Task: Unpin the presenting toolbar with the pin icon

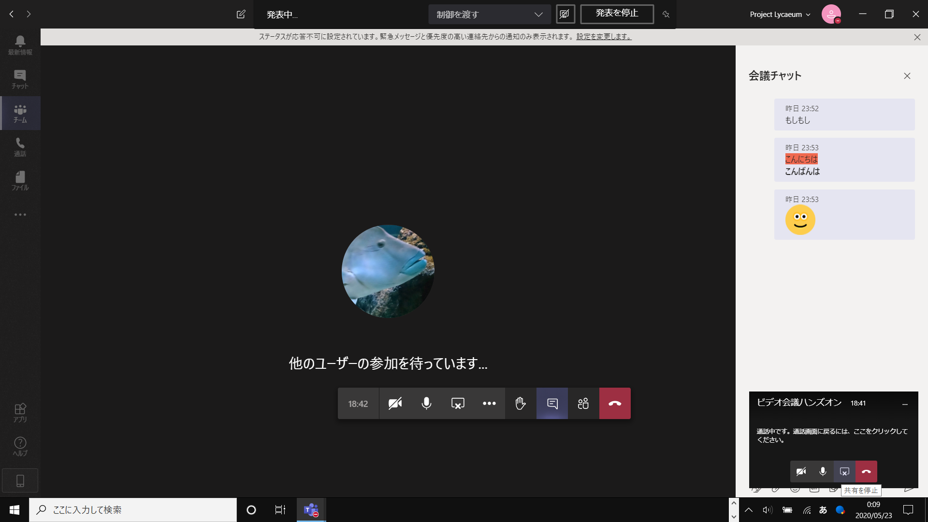Action: pos(666,14)
